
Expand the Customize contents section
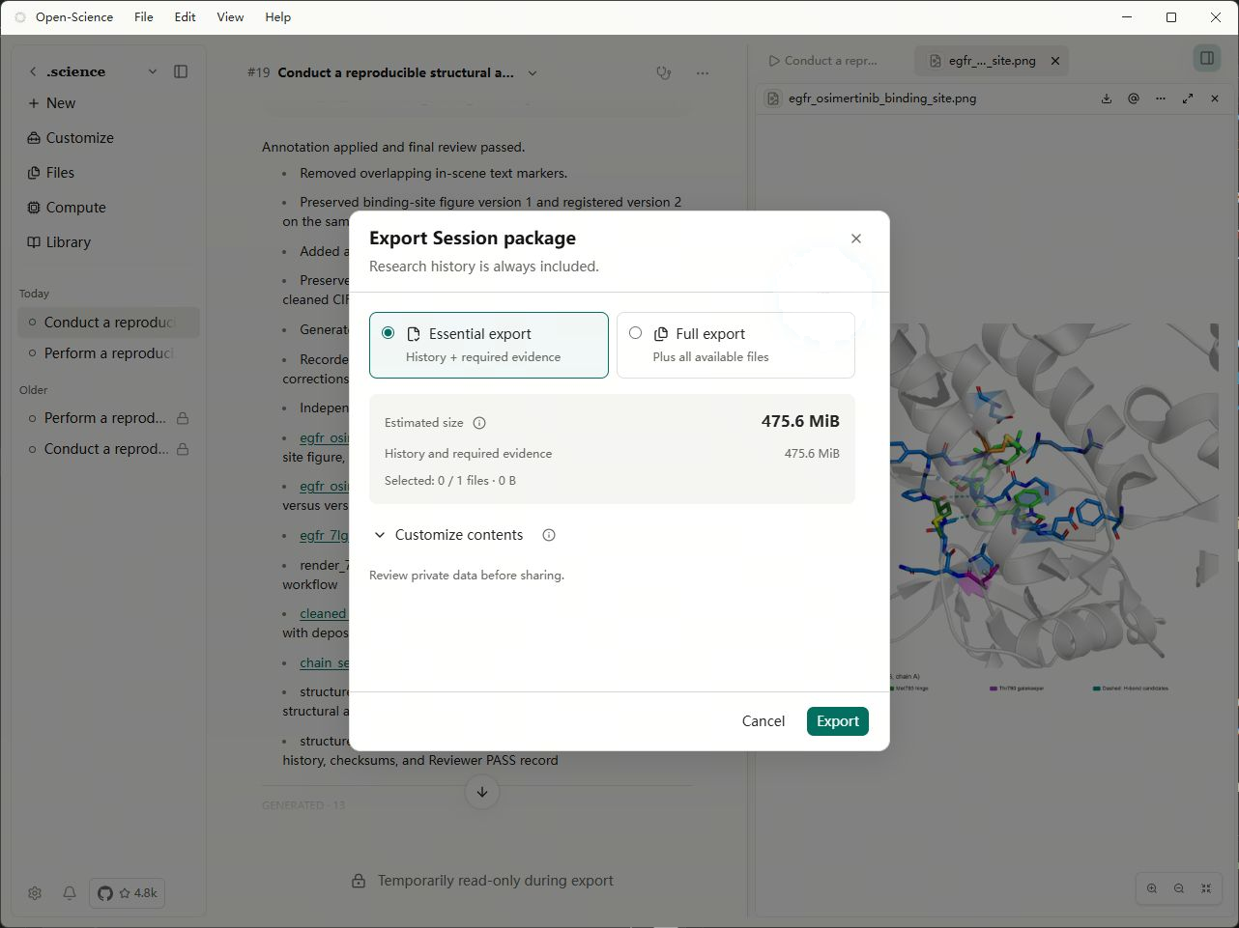[x=448, y=535]
